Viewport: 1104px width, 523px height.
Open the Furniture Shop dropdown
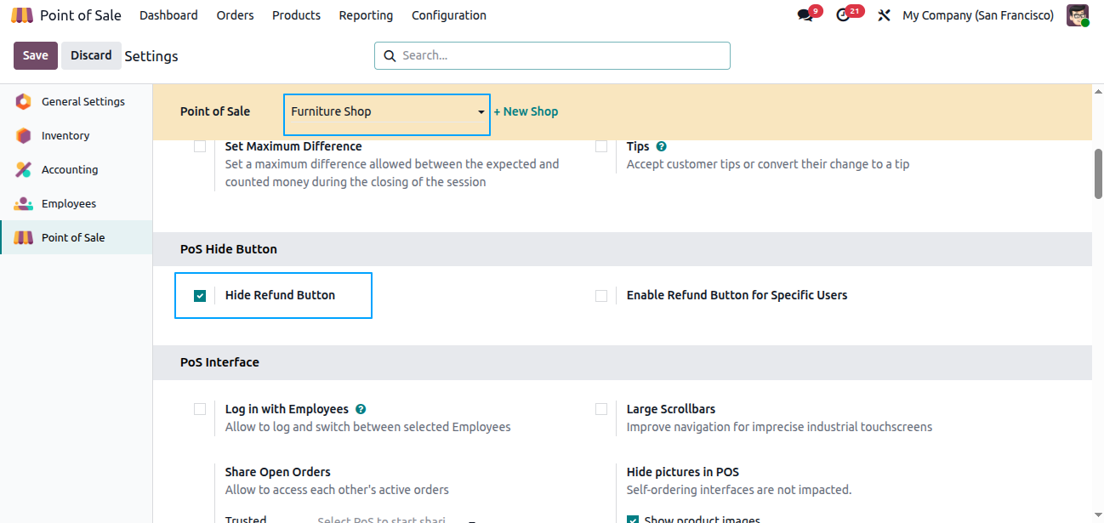(x=387, y=114)
